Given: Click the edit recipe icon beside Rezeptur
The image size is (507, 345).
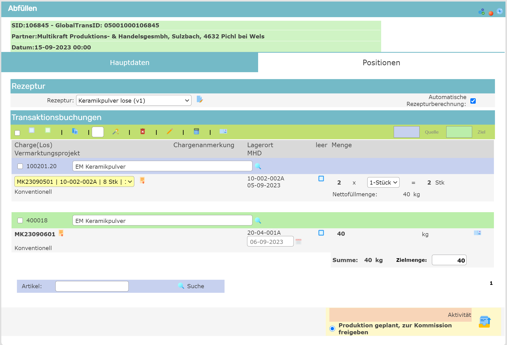Looking at the screenshot, I should click(x=200, y=99).
